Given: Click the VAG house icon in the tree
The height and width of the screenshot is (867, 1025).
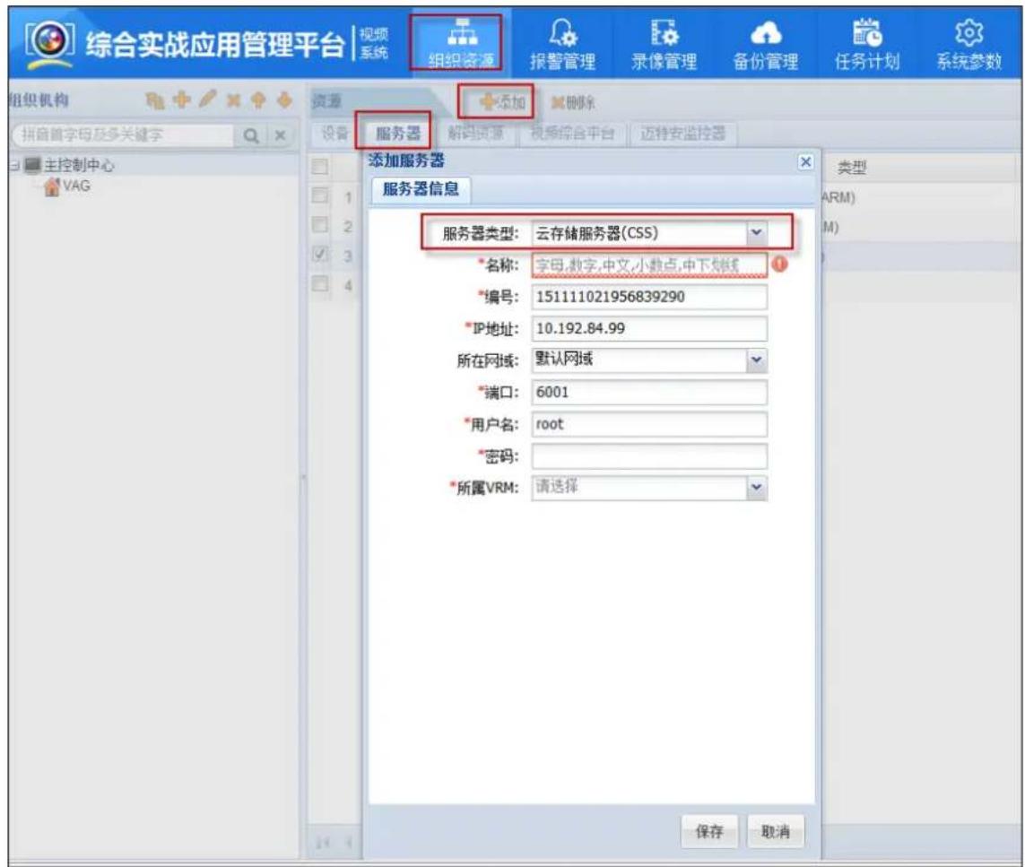Looking at the screenshot, I should coord(52,186).
